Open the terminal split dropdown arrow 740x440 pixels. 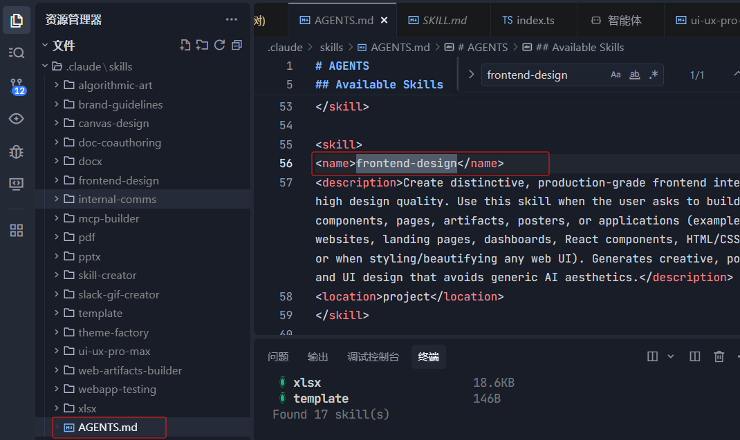[x=670, y=356]
